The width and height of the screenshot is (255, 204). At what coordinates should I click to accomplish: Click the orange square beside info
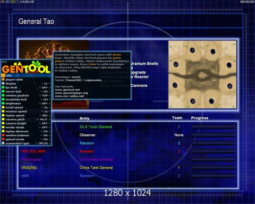3,75
